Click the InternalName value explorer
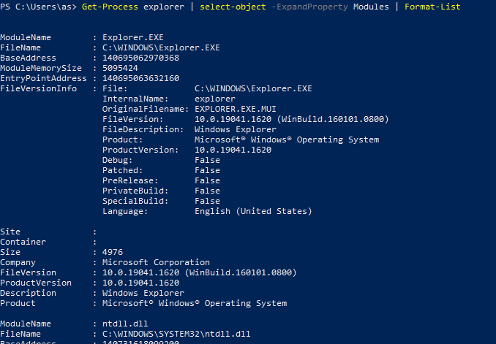The width and height of the screenshot is (496, 344). click(x=215, y=99)
